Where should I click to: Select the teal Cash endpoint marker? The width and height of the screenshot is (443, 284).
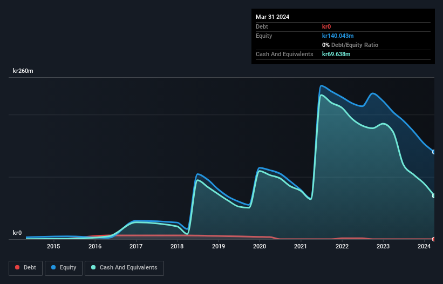(x=434, y=195)
